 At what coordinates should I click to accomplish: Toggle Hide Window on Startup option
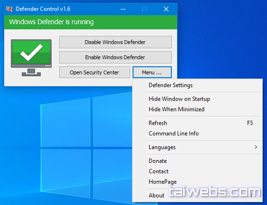point(197,99)
